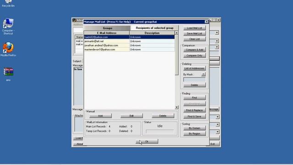Click Compare & Add button
Viewport: 293px width, 165px height.
point(194,50)
